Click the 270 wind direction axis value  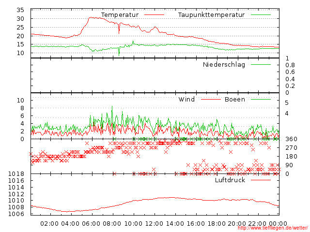pos(291,148)
